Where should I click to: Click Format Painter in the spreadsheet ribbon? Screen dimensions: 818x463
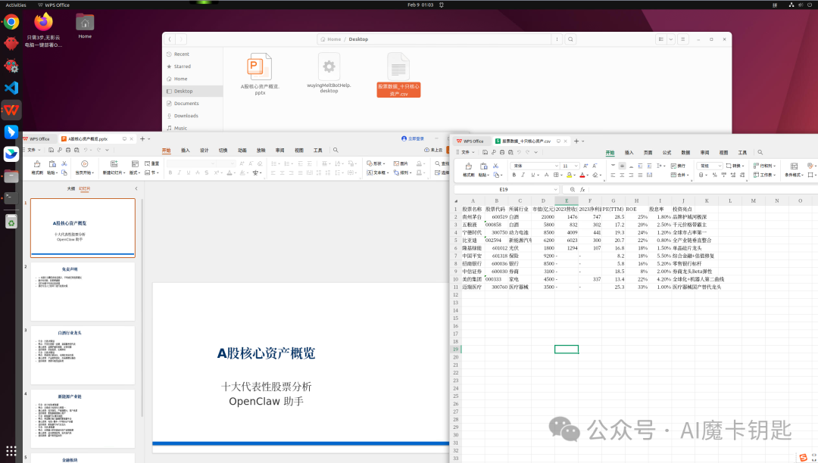point(469,169)
